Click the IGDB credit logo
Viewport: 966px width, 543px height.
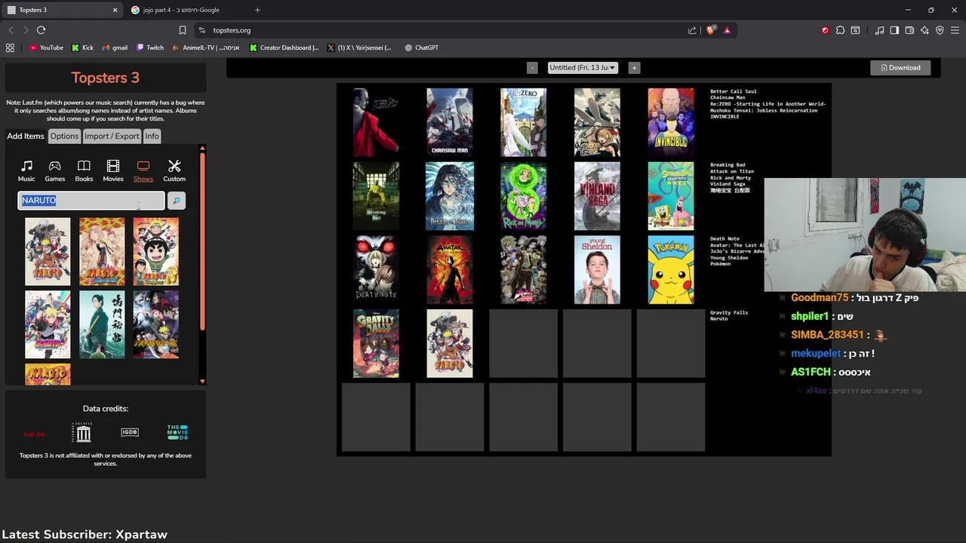(130, 432)
